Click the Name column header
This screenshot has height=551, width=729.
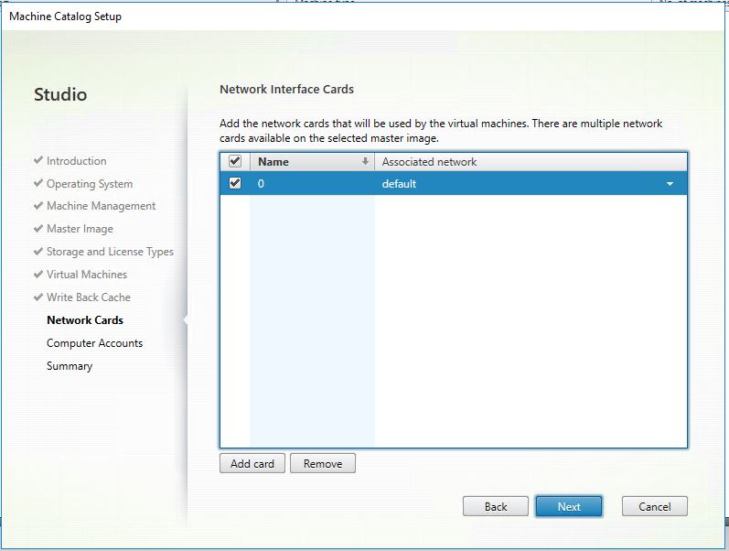273,162
